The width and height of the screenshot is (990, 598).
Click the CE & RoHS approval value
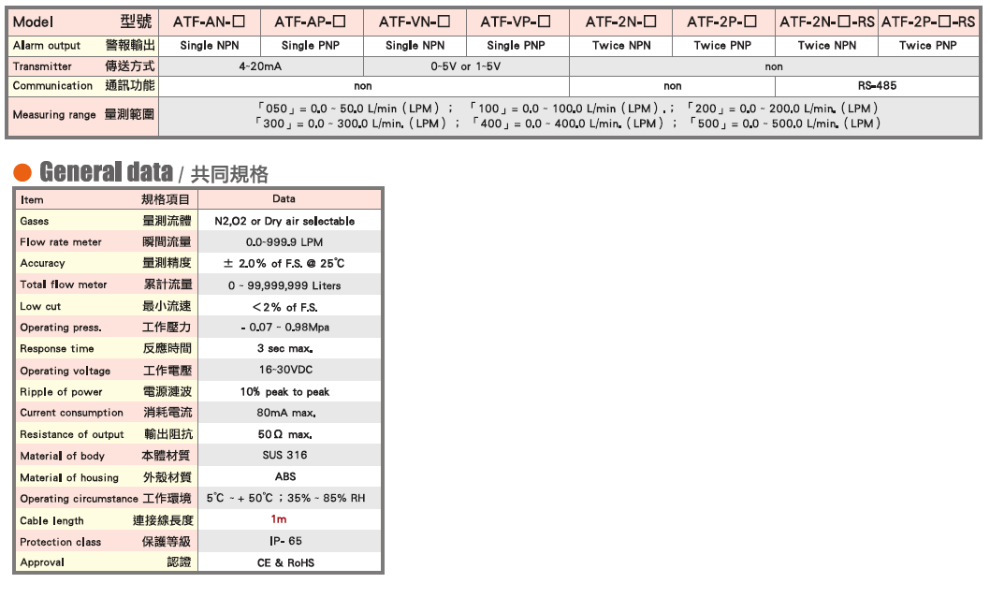[285, 562]
